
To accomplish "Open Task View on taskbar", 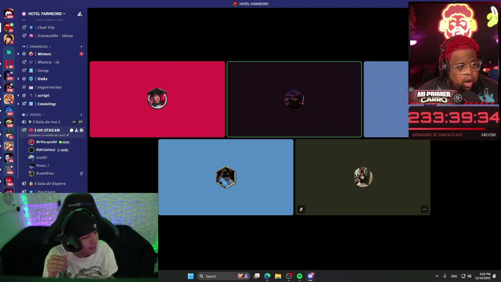I will point(257,276).
